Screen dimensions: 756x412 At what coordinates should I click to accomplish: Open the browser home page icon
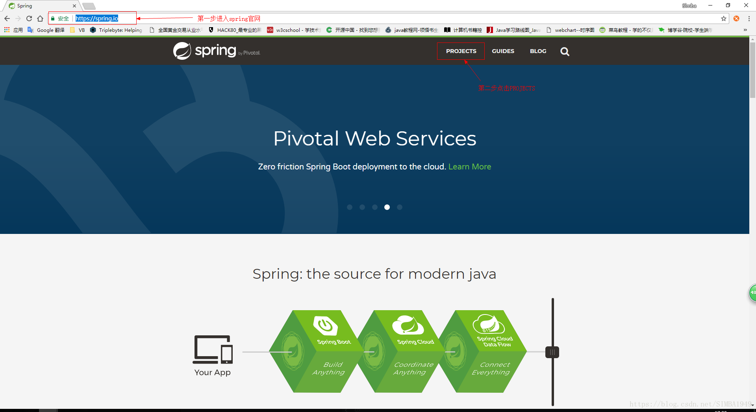40,18
